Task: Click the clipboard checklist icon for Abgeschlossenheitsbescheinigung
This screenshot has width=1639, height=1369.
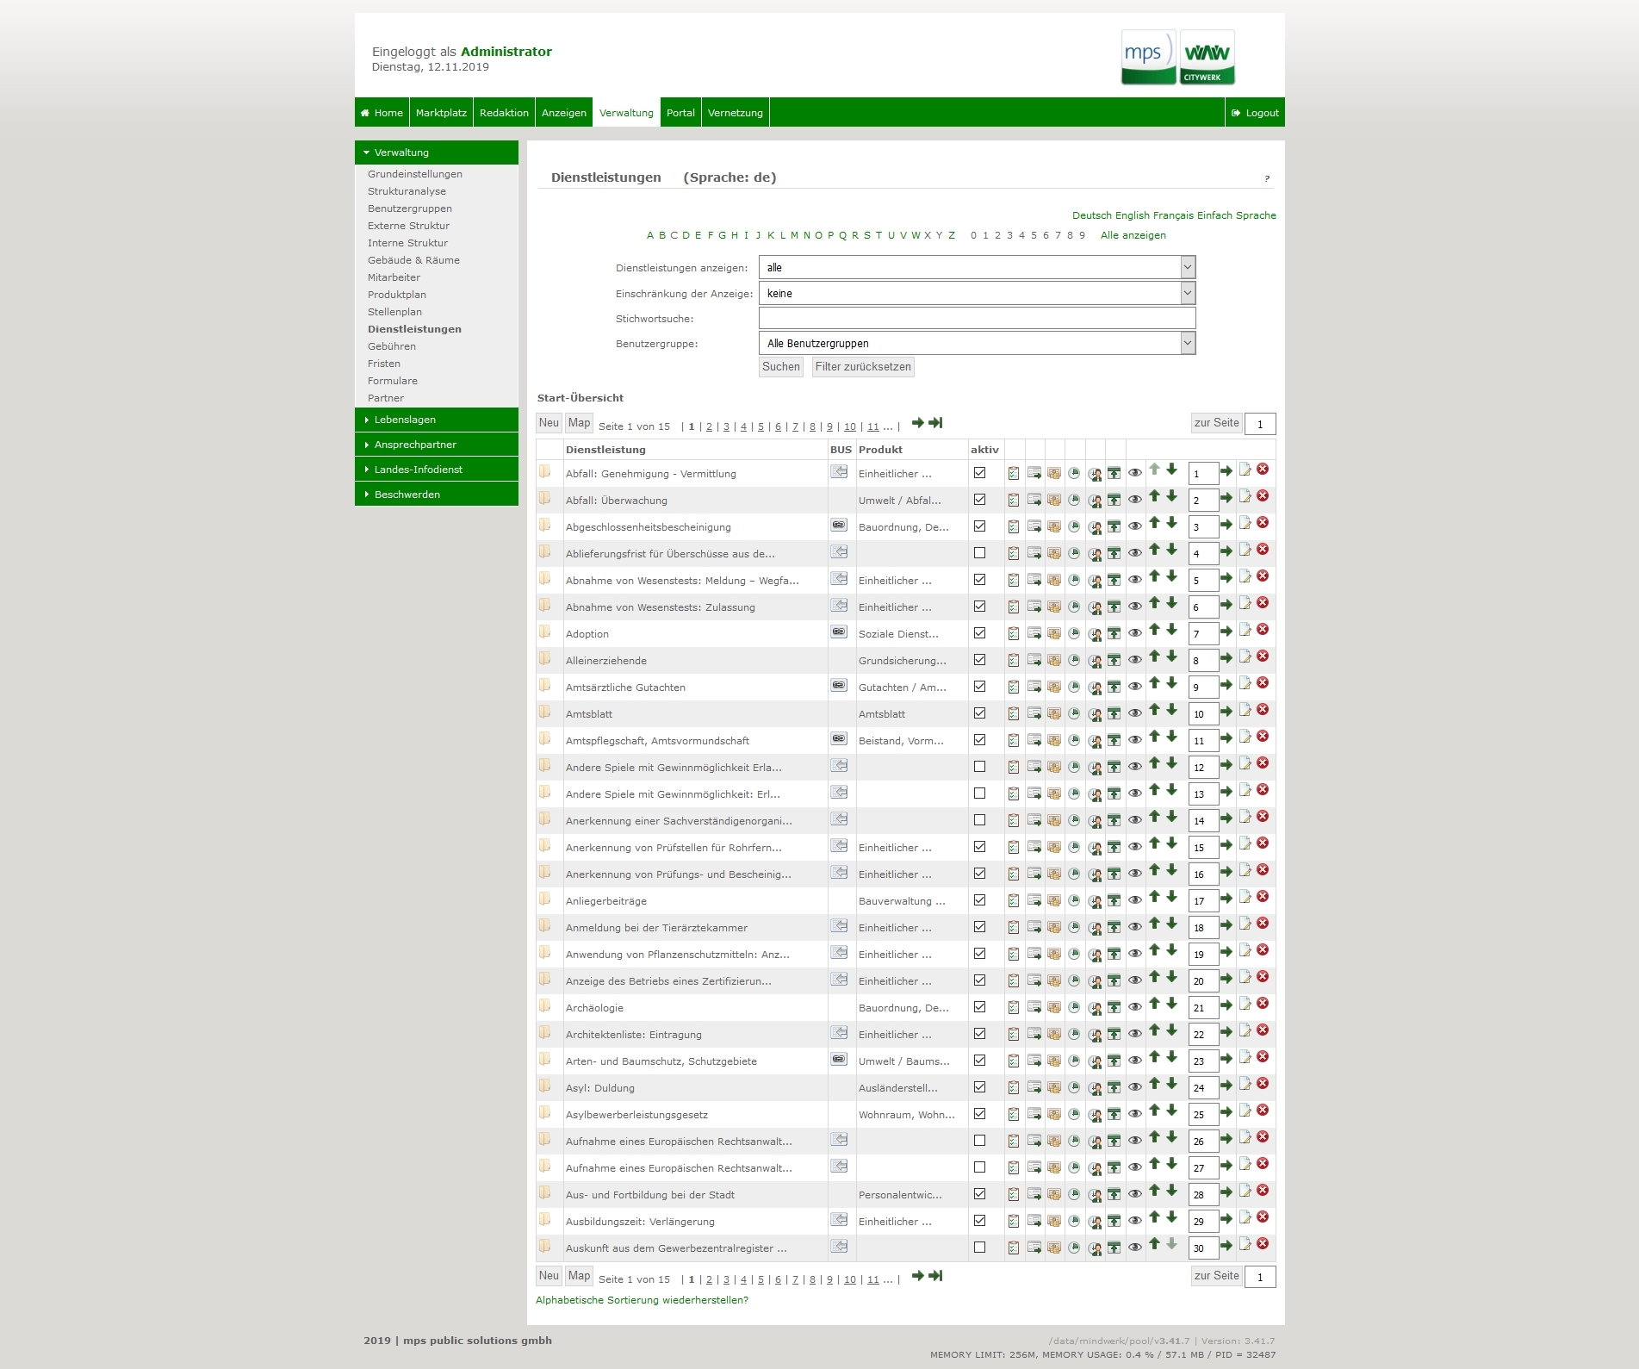Action: pyautogui.click(x=1014, y=526)
